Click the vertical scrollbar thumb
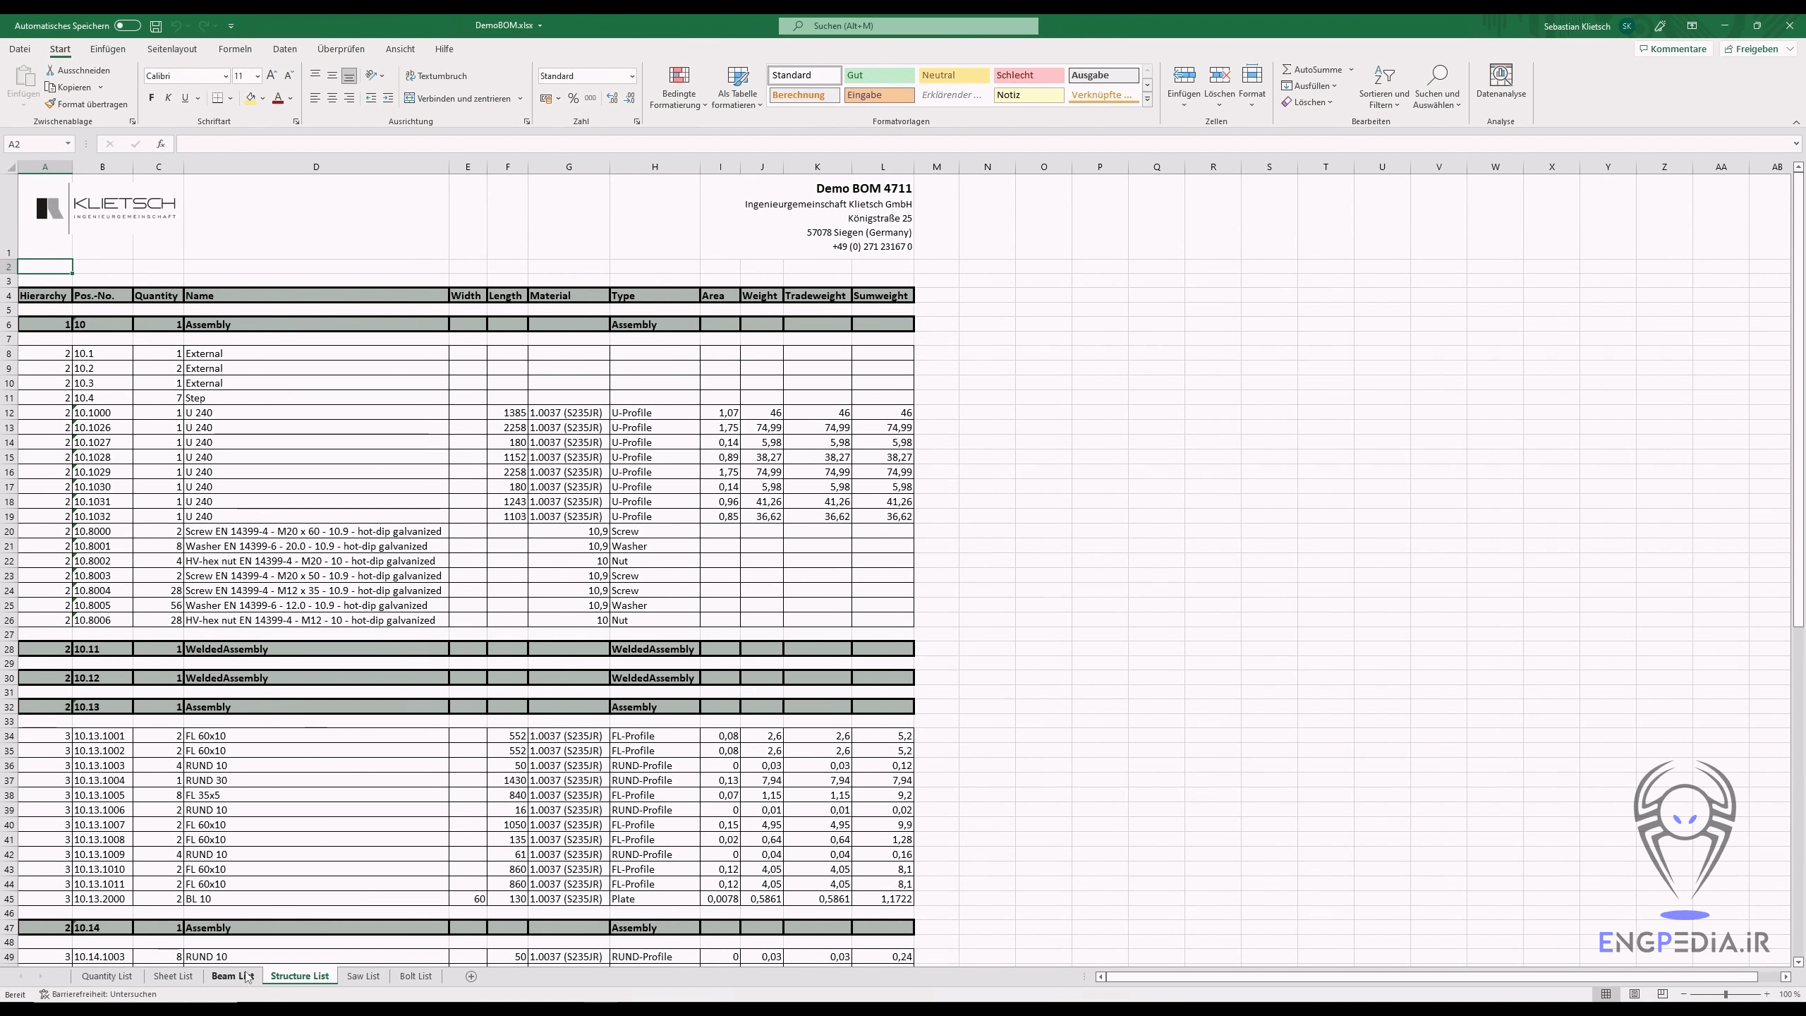The width and height of the screenshot is (1806, 1016). (x=1798, y=399)
